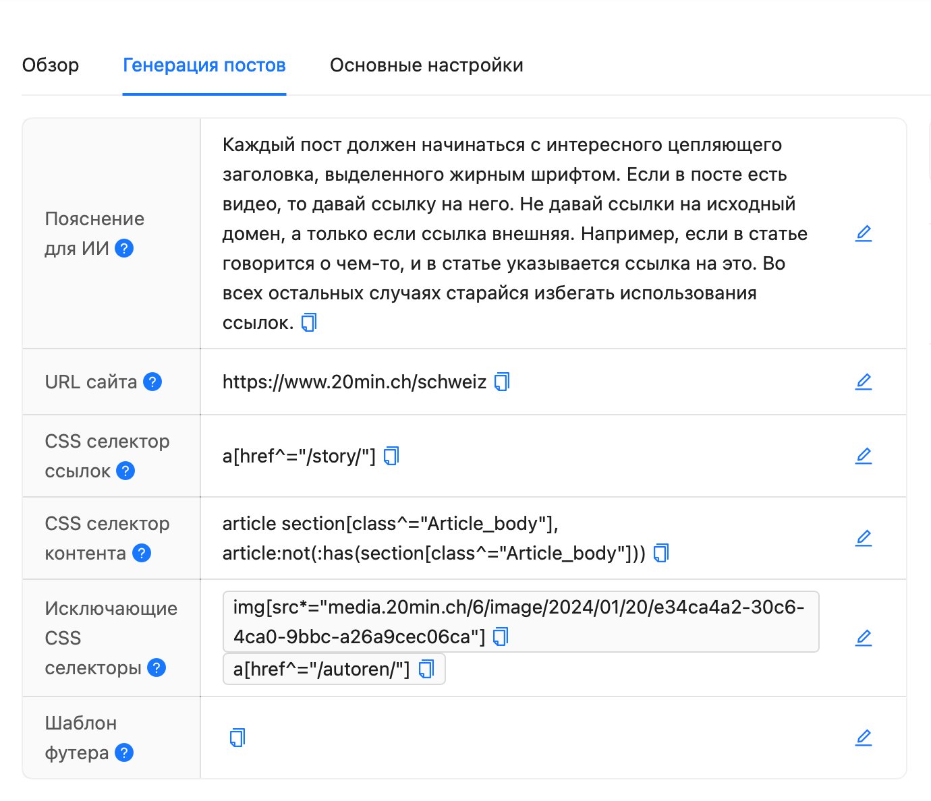This screenshot has height=801, width=931.
Task: Edit the AI explanation field
Action: (x=864, y=234)
